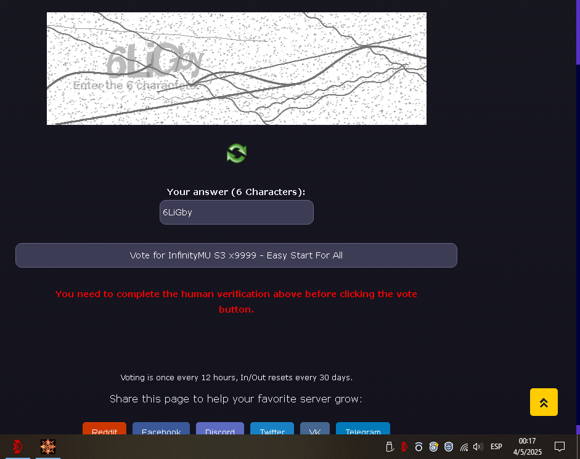Share the page on Twitter
The height and width of the screenshot is (459, 580).
pyautogui.click(x=272, y=428)
